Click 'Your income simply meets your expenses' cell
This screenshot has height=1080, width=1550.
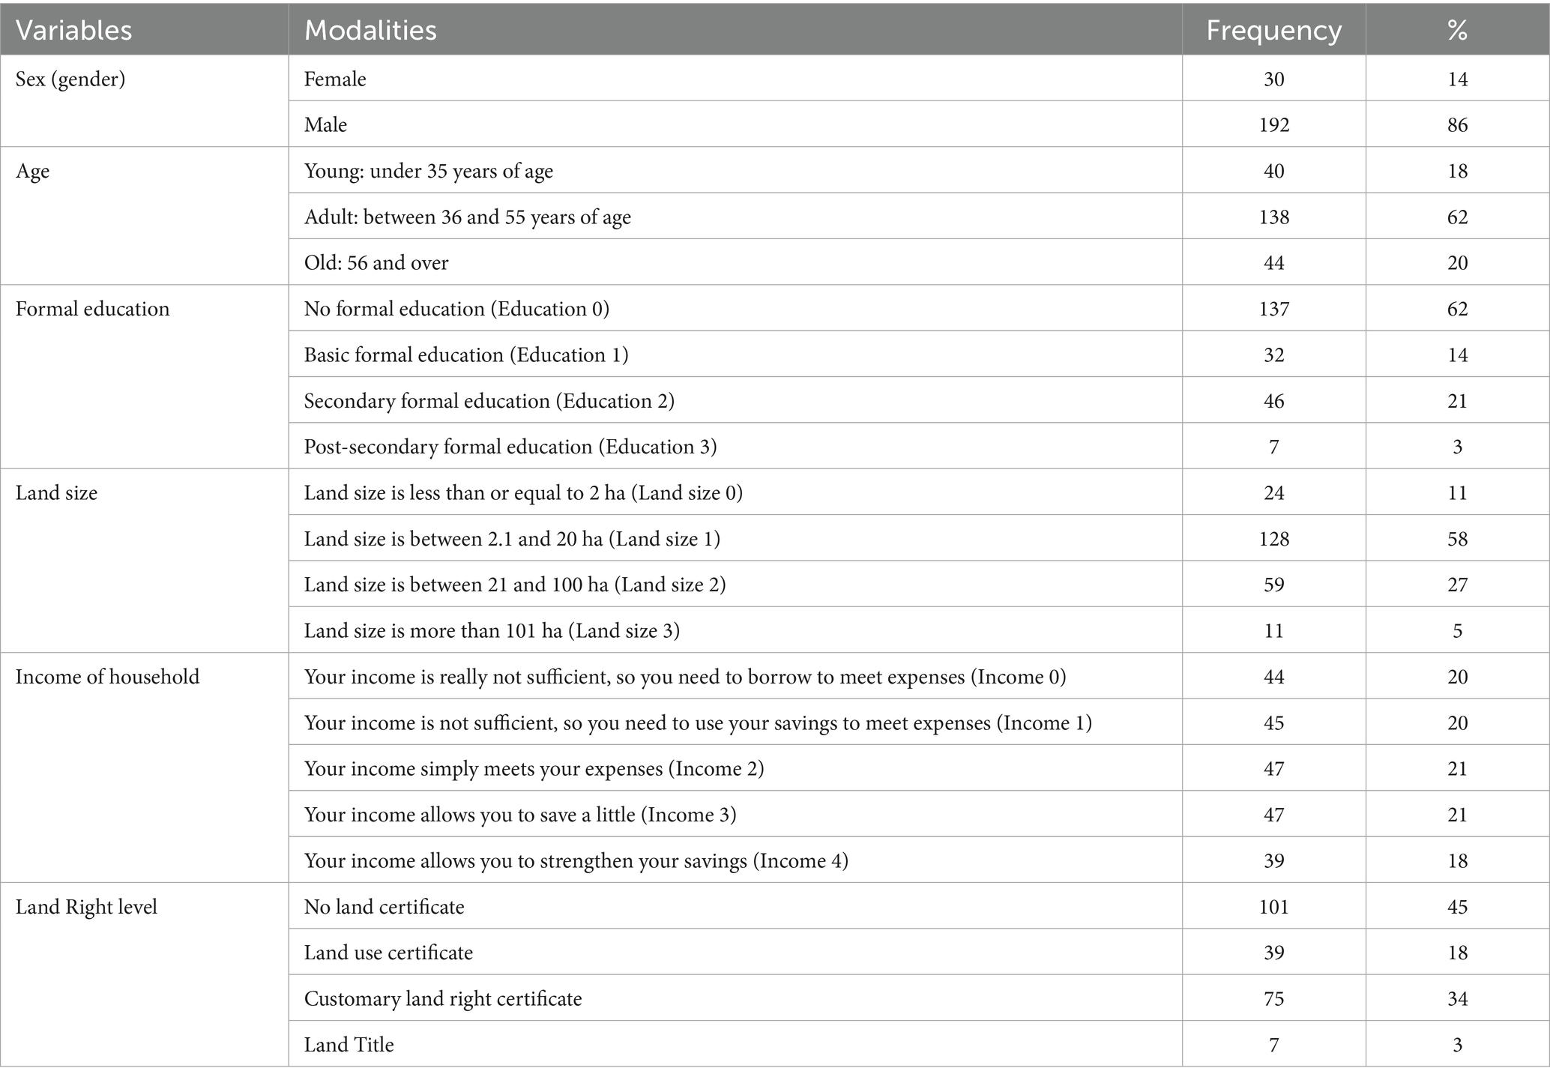coord(534,769)
